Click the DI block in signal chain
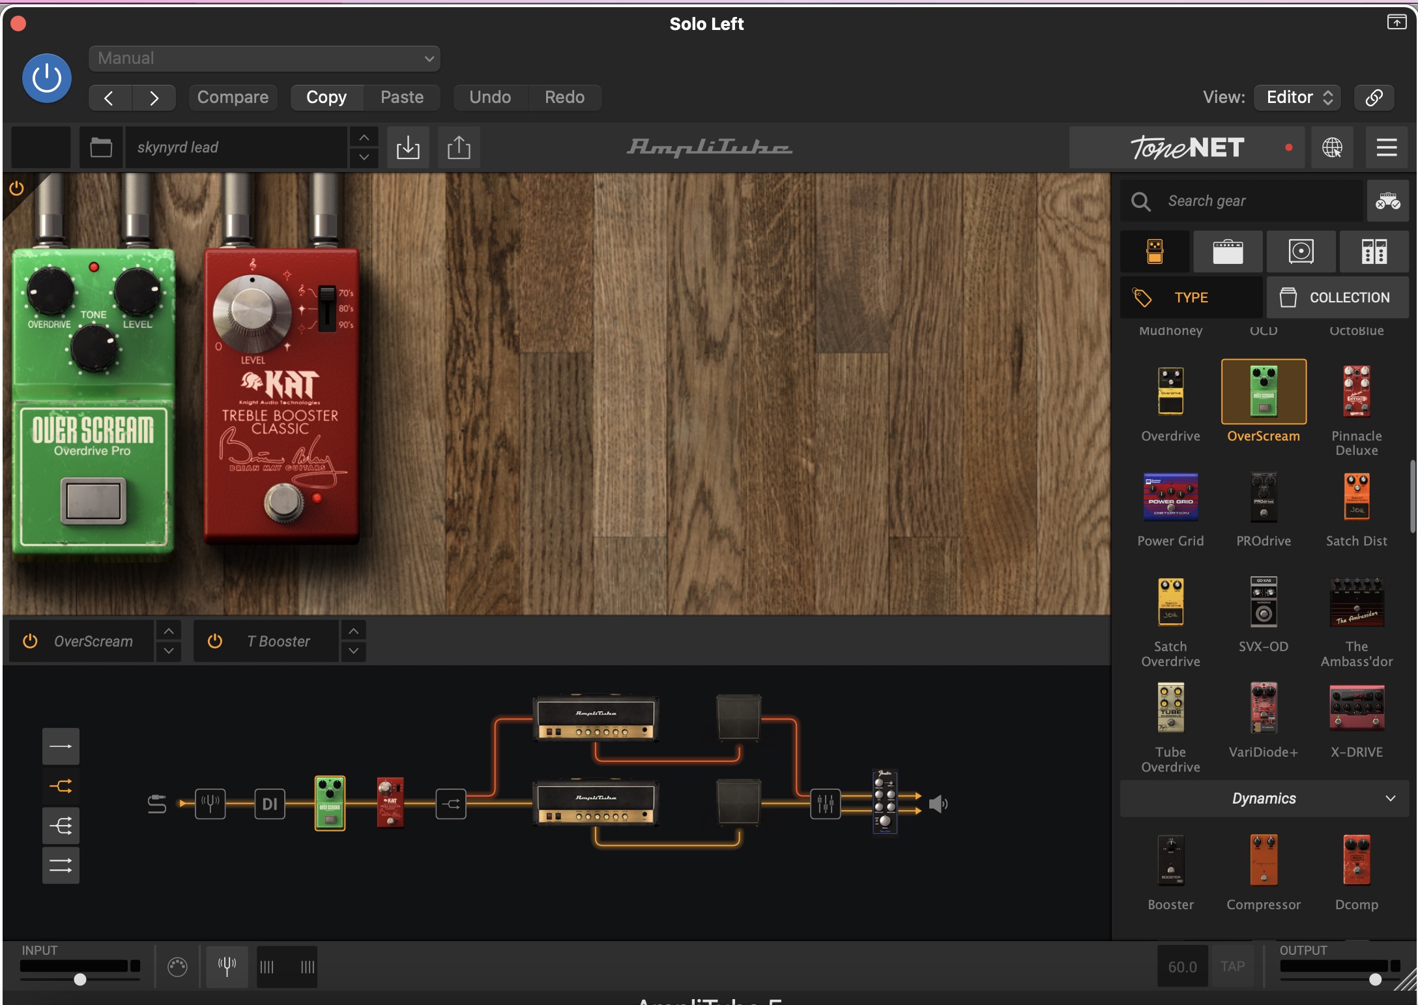 click(x=270, y=804)
